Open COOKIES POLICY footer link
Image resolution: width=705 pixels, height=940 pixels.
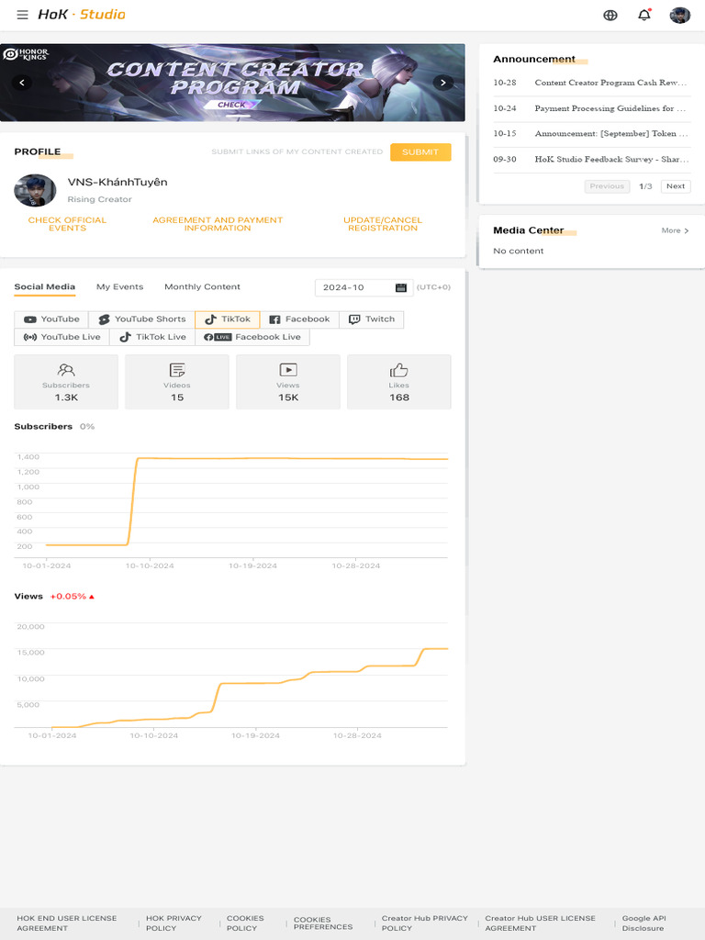click(245, 923)
